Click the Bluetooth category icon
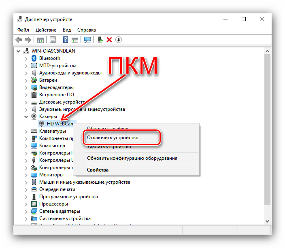285x248 pixels. 34,58
